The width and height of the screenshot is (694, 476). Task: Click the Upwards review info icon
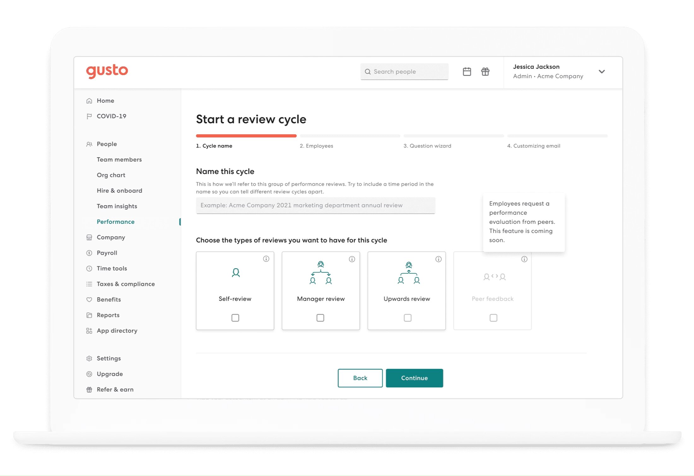(438, 259)
